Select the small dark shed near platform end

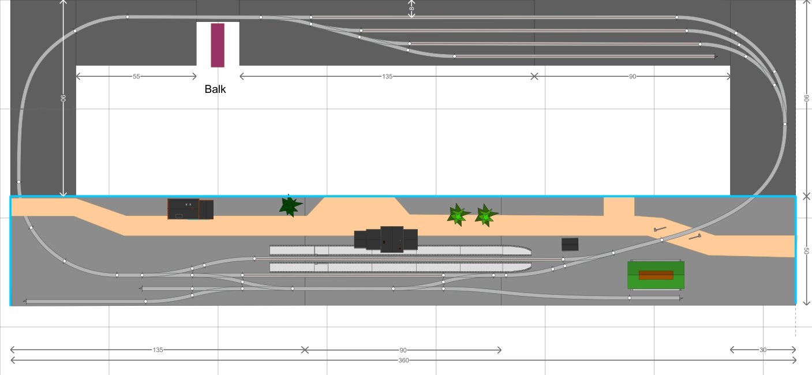[x=570, y=244]
